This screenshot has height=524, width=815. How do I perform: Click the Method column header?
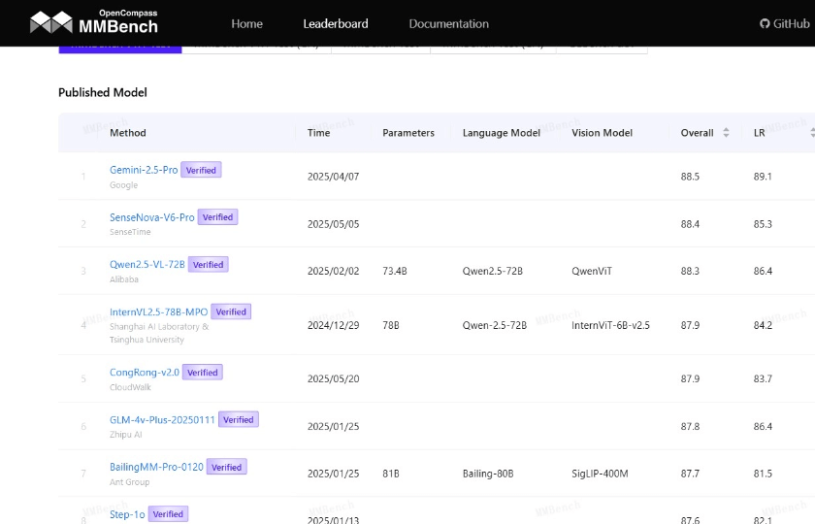128,133
